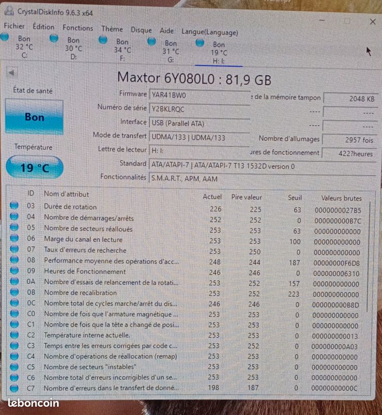Click the Maxtor 6Y080L0 : 81,9 GB title
This screenshot has width=382, height=415.
coord(194,79)
